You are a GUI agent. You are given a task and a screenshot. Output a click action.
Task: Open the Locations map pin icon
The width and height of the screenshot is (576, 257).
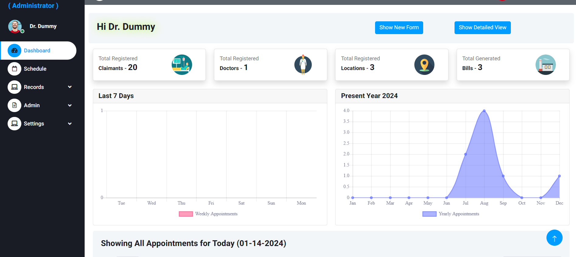point(424,65)
